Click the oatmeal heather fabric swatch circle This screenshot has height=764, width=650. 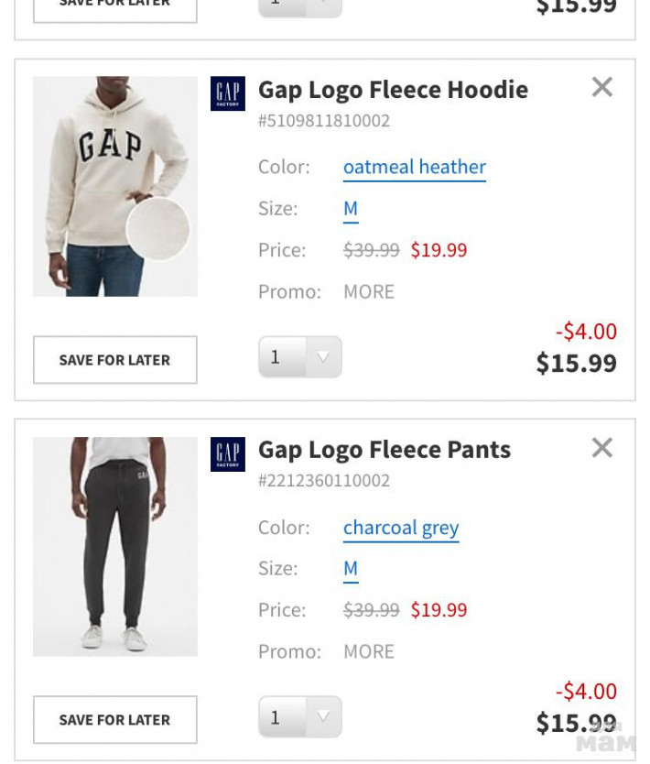pos(157,229)
